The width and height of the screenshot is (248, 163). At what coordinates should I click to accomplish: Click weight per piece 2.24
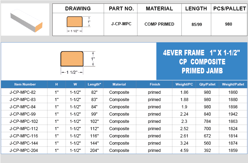184,114
